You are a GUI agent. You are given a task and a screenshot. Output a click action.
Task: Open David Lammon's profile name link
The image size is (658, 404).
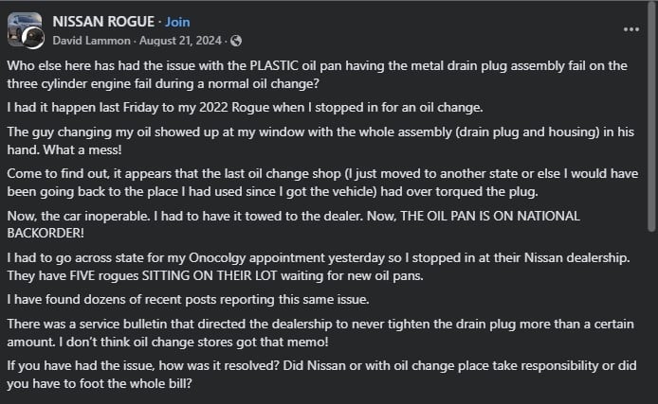(x=84, y=41)
